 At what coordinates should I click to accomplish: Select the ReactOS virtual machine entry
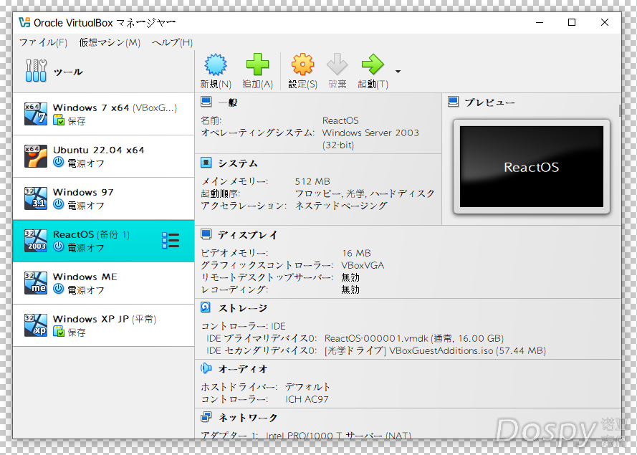tap(104, 241)
